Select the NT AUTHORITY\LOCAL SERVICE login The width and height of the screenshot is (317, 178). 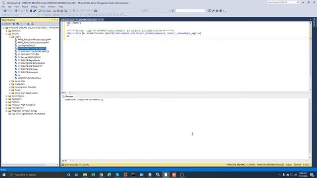click(32, 48)
